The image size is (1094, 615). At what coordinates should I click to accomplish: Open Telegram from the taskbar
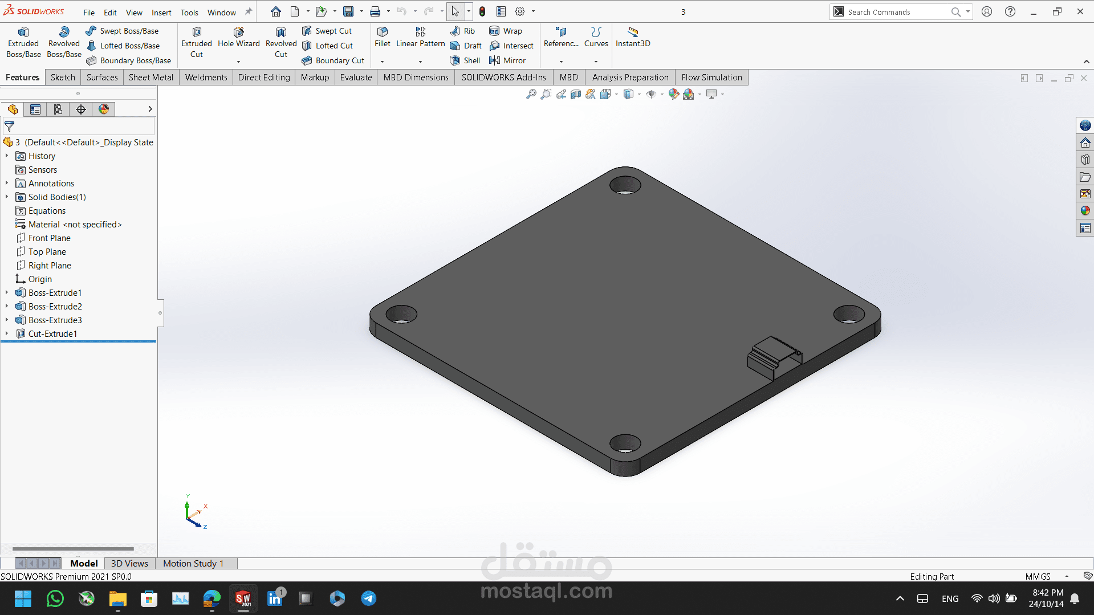pyautogui.click(x=368, y=598)
